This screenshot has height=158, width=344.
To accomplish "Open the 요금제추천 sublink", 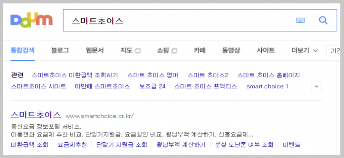I will tap(72, 145).
